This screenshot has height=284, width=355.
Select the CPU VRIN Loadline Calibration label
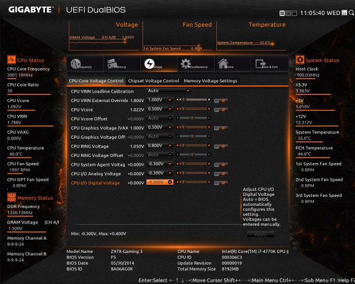tap(102, 92)
